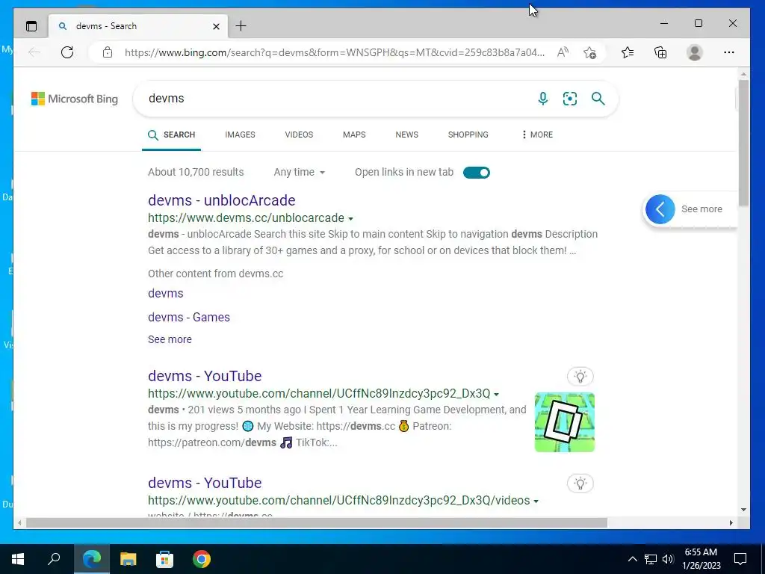Open visual search camera icon
765x574 pixels.
pos(570,99)
